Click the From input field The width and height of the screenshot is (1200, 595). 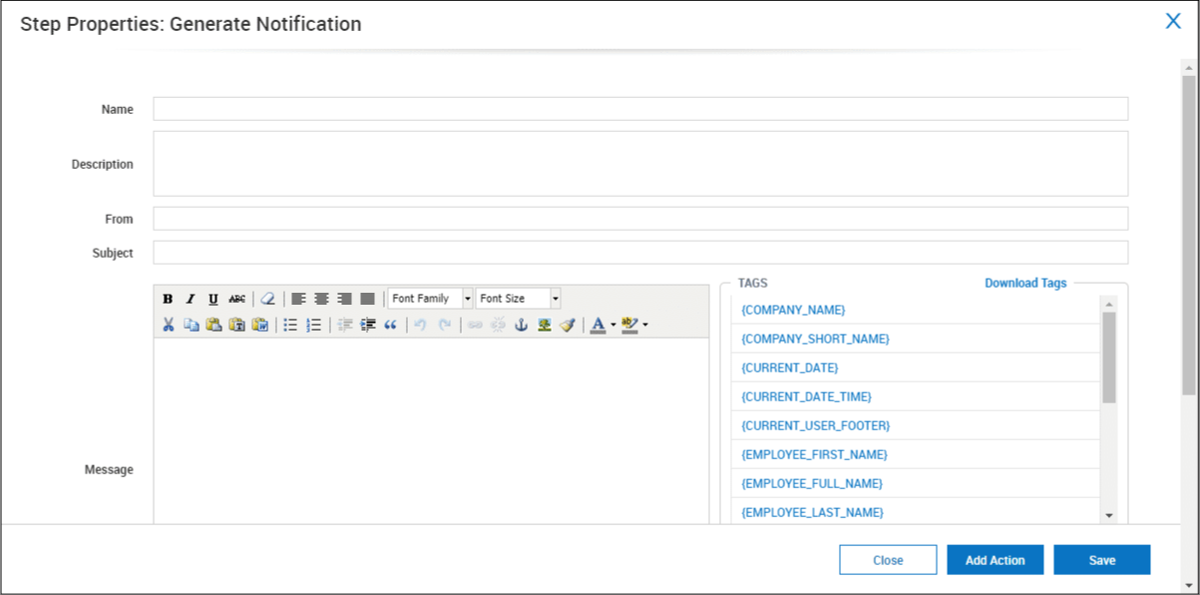tap(640, 219)
